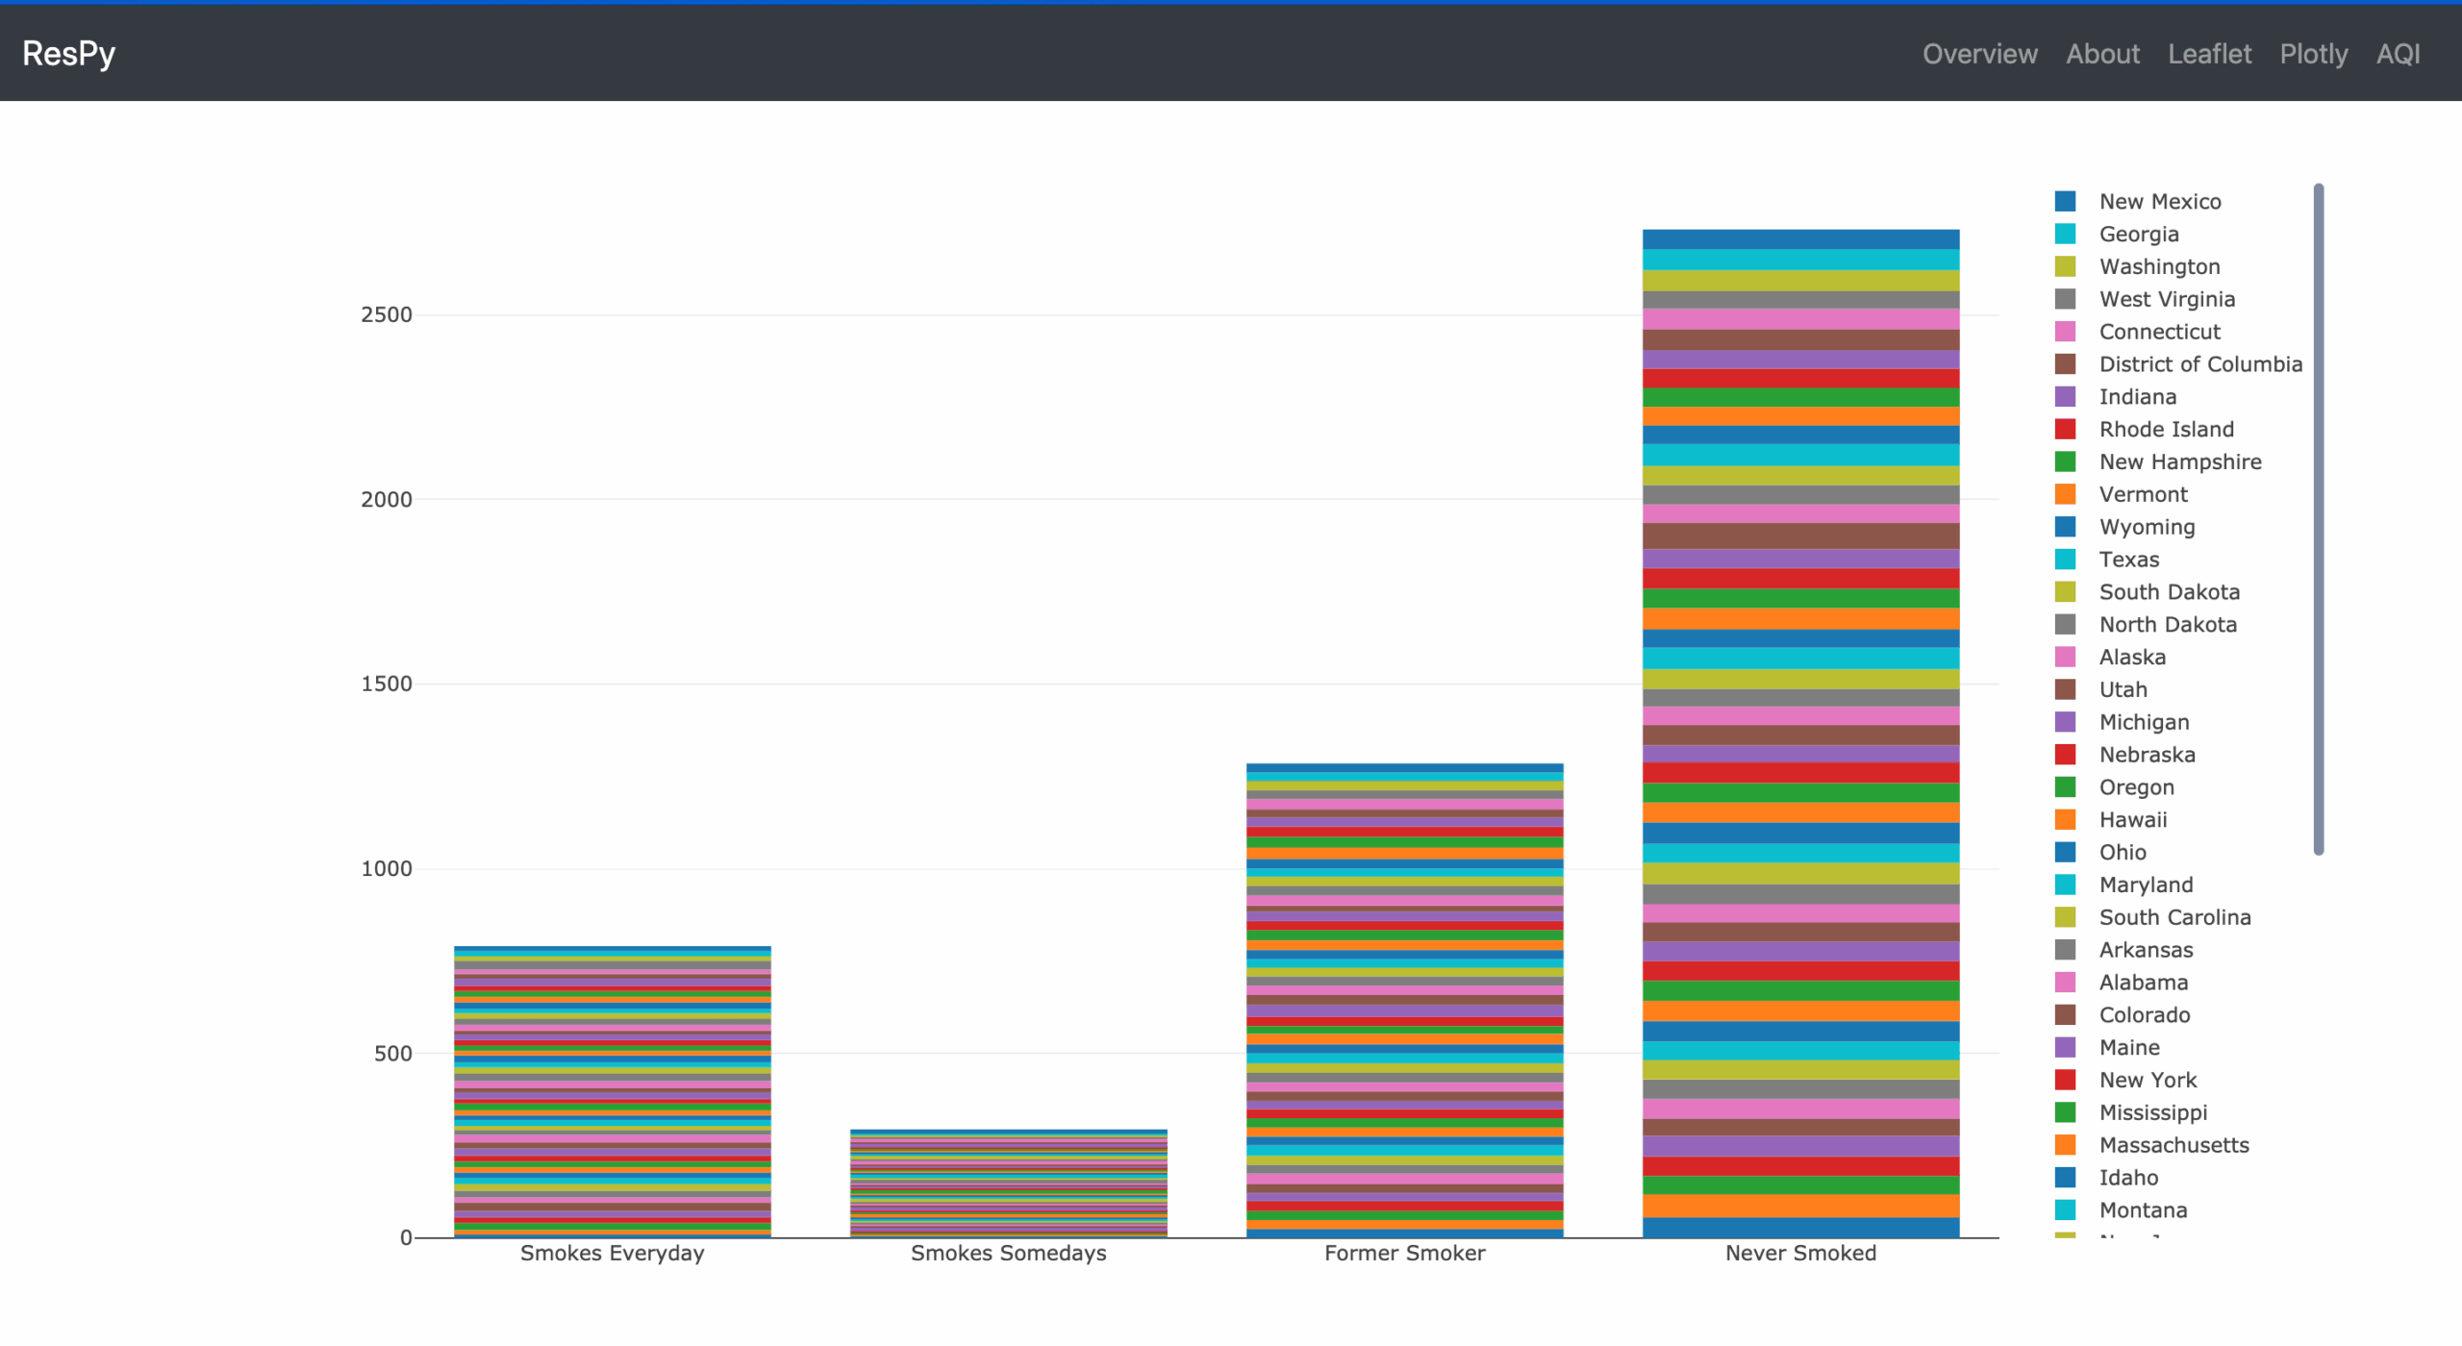Open the About page
Screen dimensions: 2462x1346
(x=2103, y=54)
